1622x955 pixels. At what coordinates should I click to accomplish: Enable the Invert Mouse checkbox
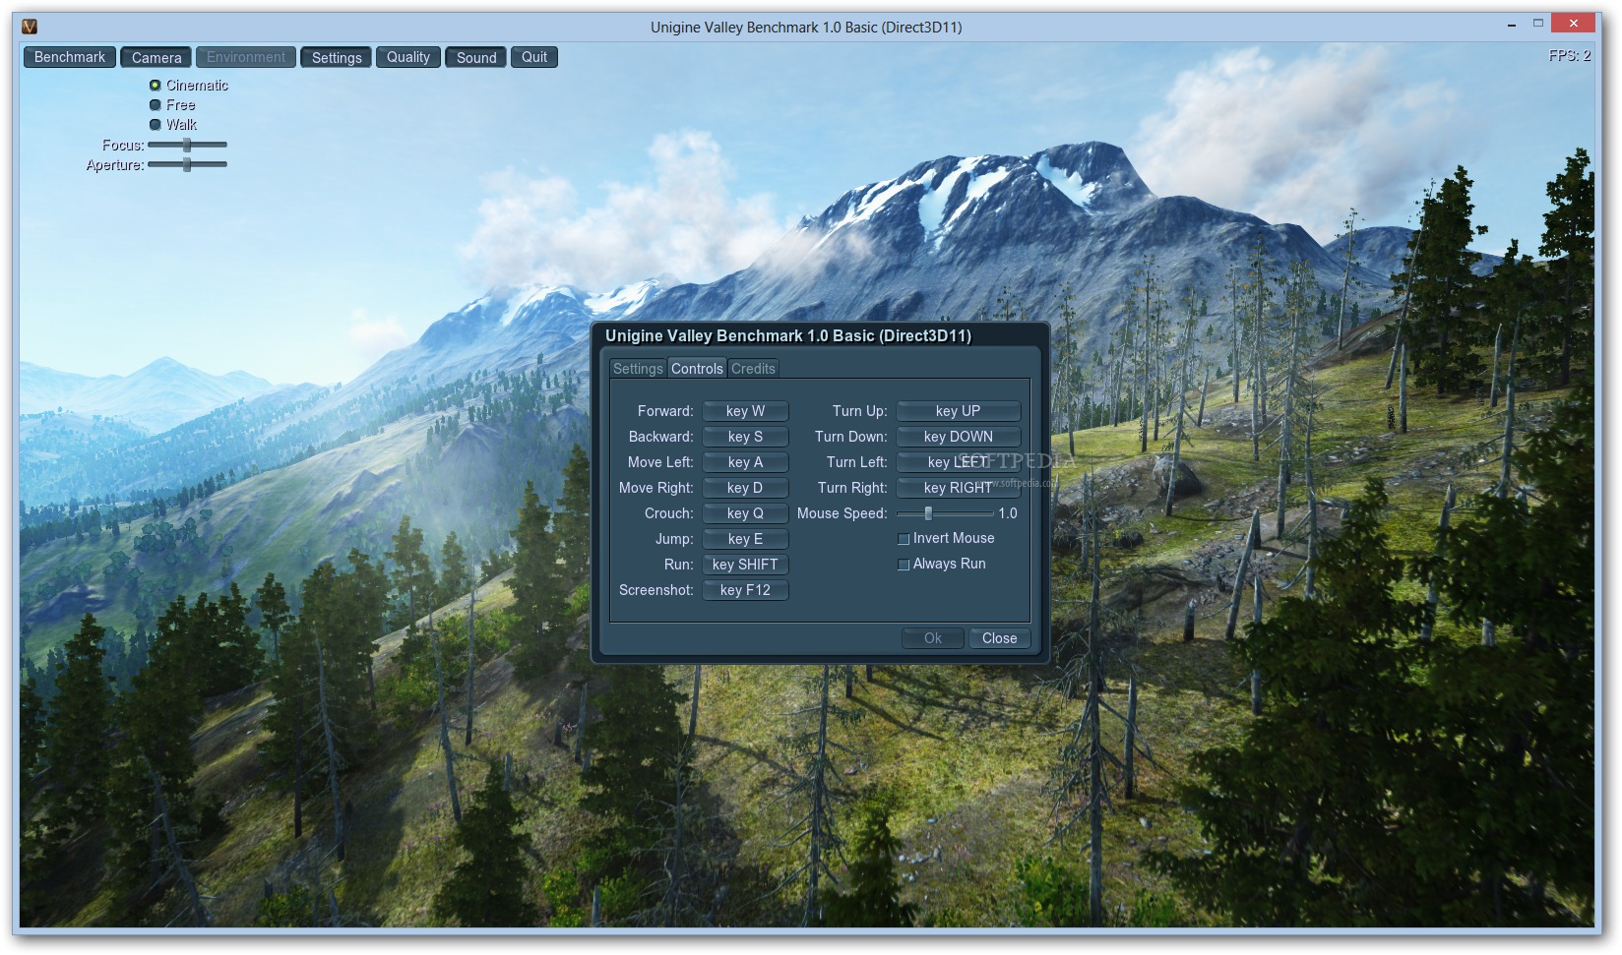[904, 539]
